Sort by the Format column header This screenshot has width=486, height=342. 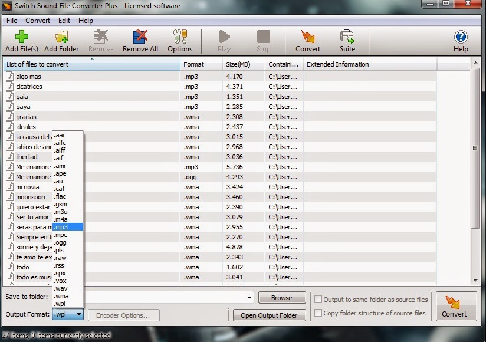[x=201, y=64]
